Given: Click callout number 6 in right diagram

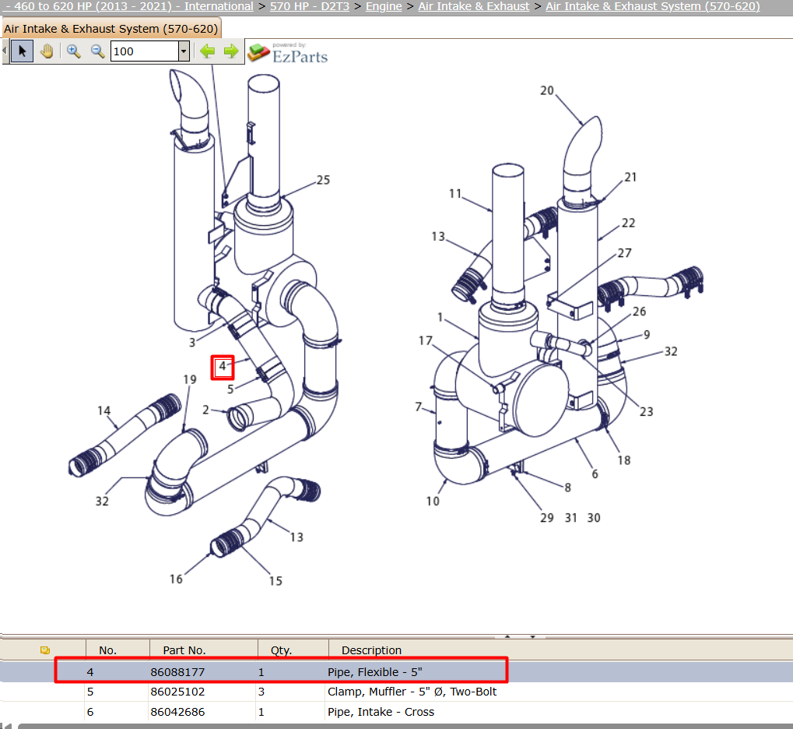Looking at the screenshot, I should (595, 474).
